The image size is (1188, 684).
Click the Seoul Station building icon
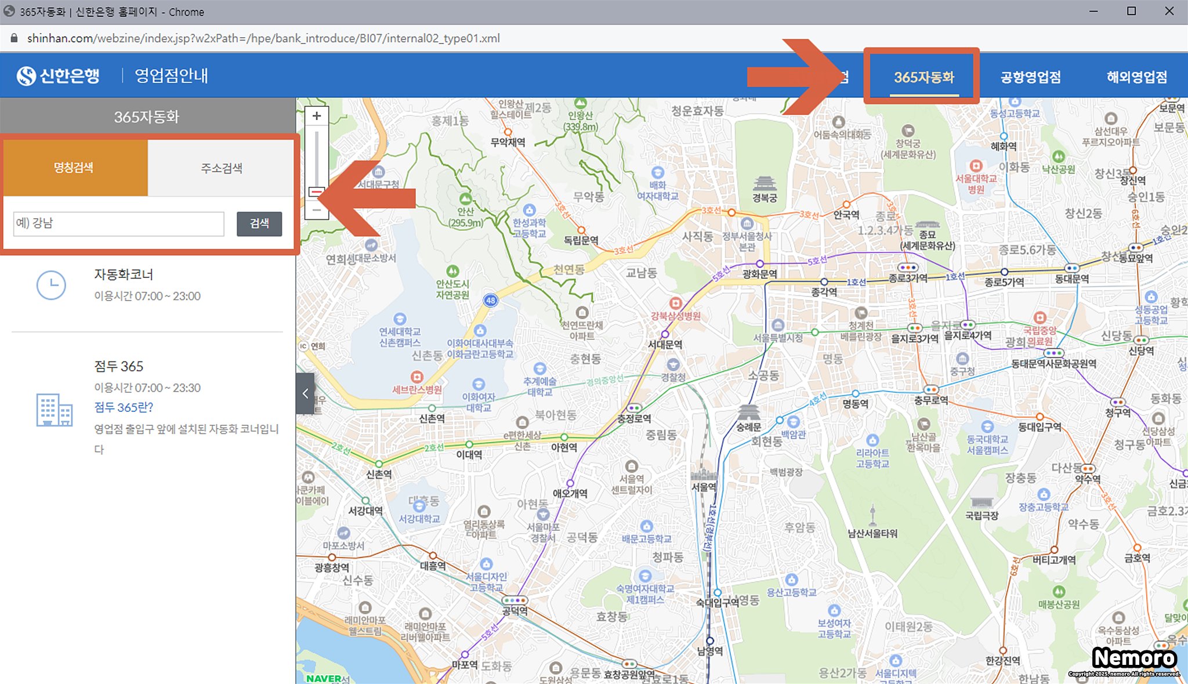[703, 475]
